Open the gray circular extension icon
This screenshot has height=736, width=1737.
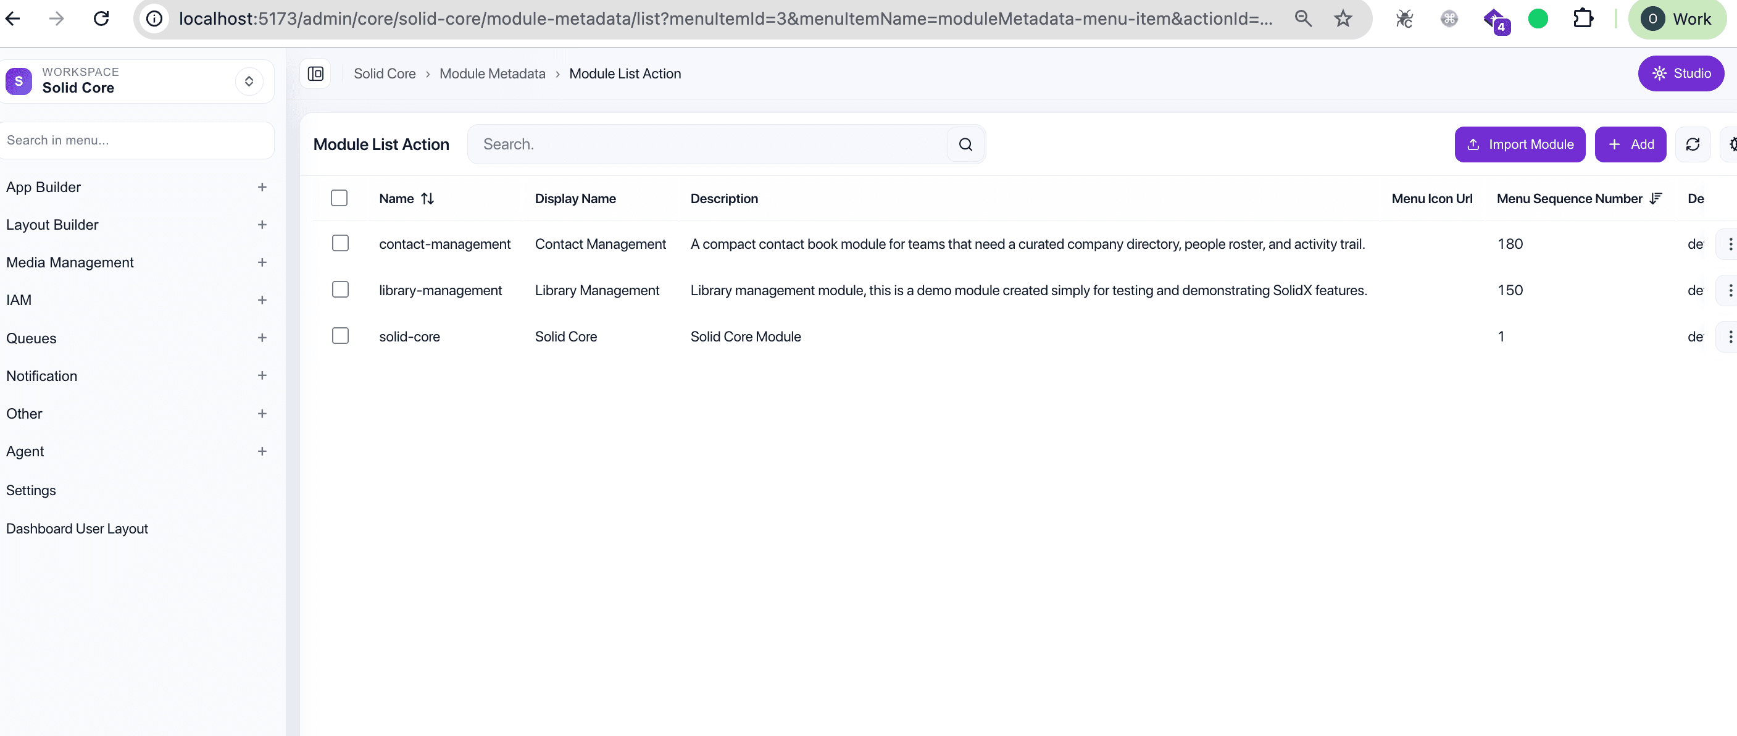pyautogui.click(x=1448, y=18)
